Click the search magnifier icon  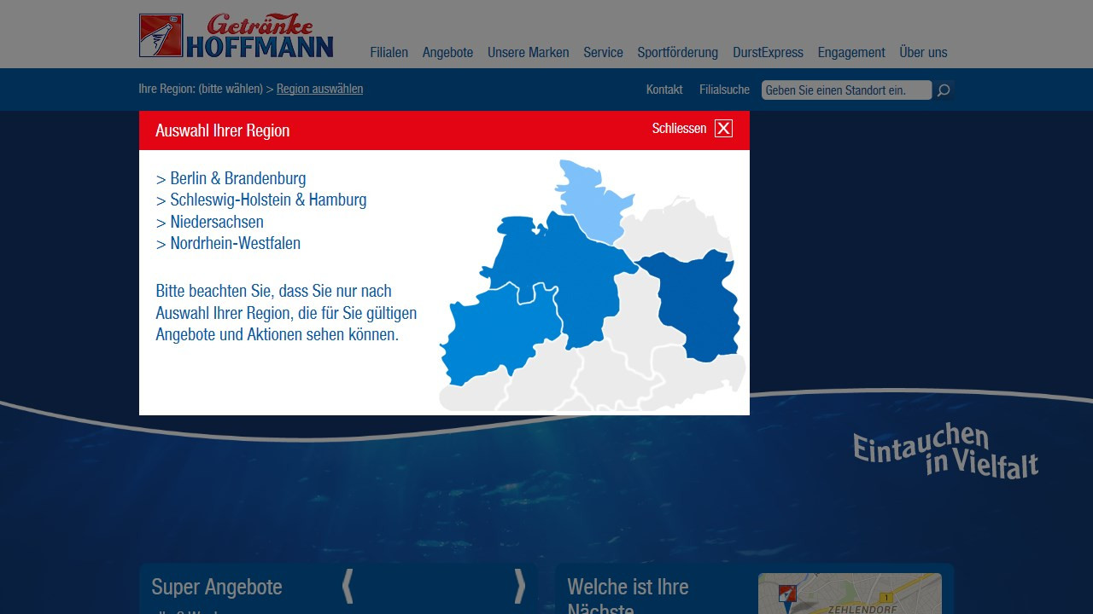point(944,90)
